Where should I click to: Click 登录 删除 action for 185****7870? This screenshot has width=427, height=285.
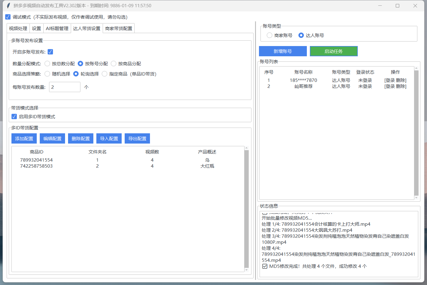395,80
